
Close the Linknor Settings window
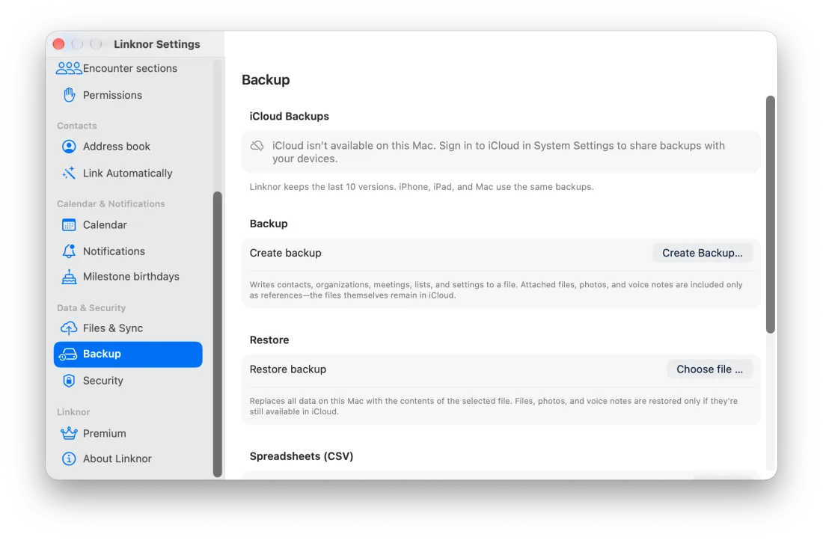click(x=59, y=44)
